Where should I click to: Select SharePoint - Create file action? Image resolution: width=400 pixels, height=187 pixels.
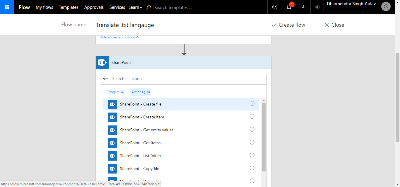pyautogui.click(x=181, y=104)
